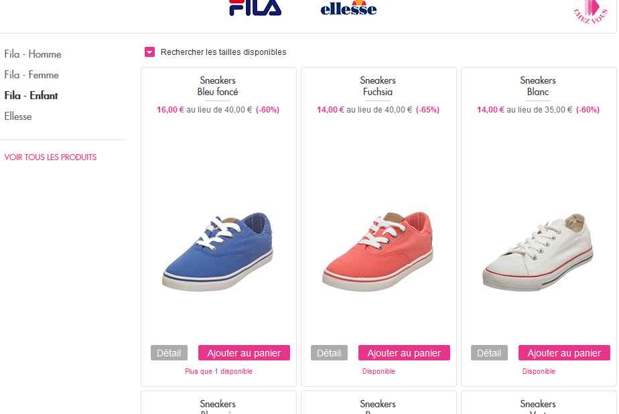Image resolution: width=619 pixels, height=414 pixels.
Task: Open the Fila - Homme category
Action: point(33,54)
